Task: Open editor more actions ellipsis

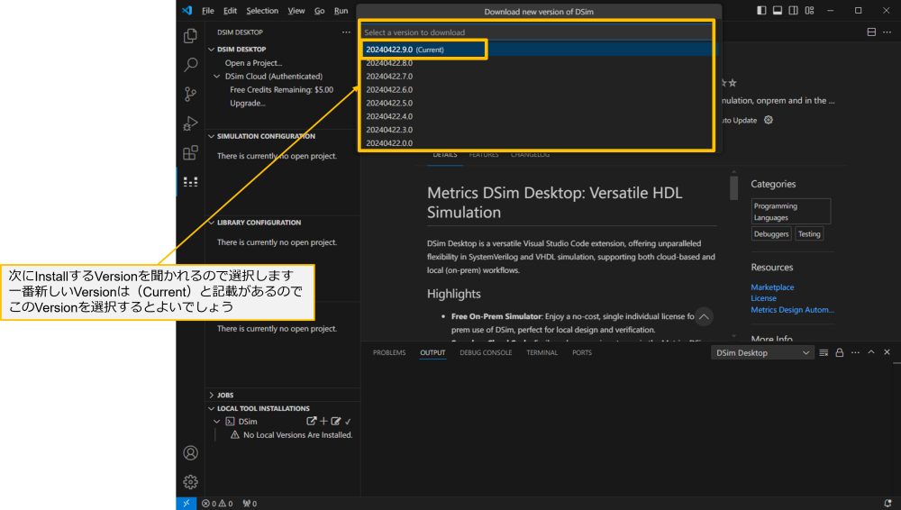Action: tap(887, 32)
